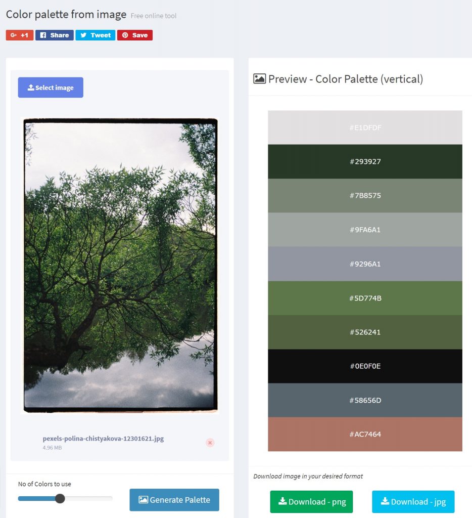This screenshot has width=472, height=518.
Task: Select the #293927 dark green swatch
Action: tap(365, 161)
